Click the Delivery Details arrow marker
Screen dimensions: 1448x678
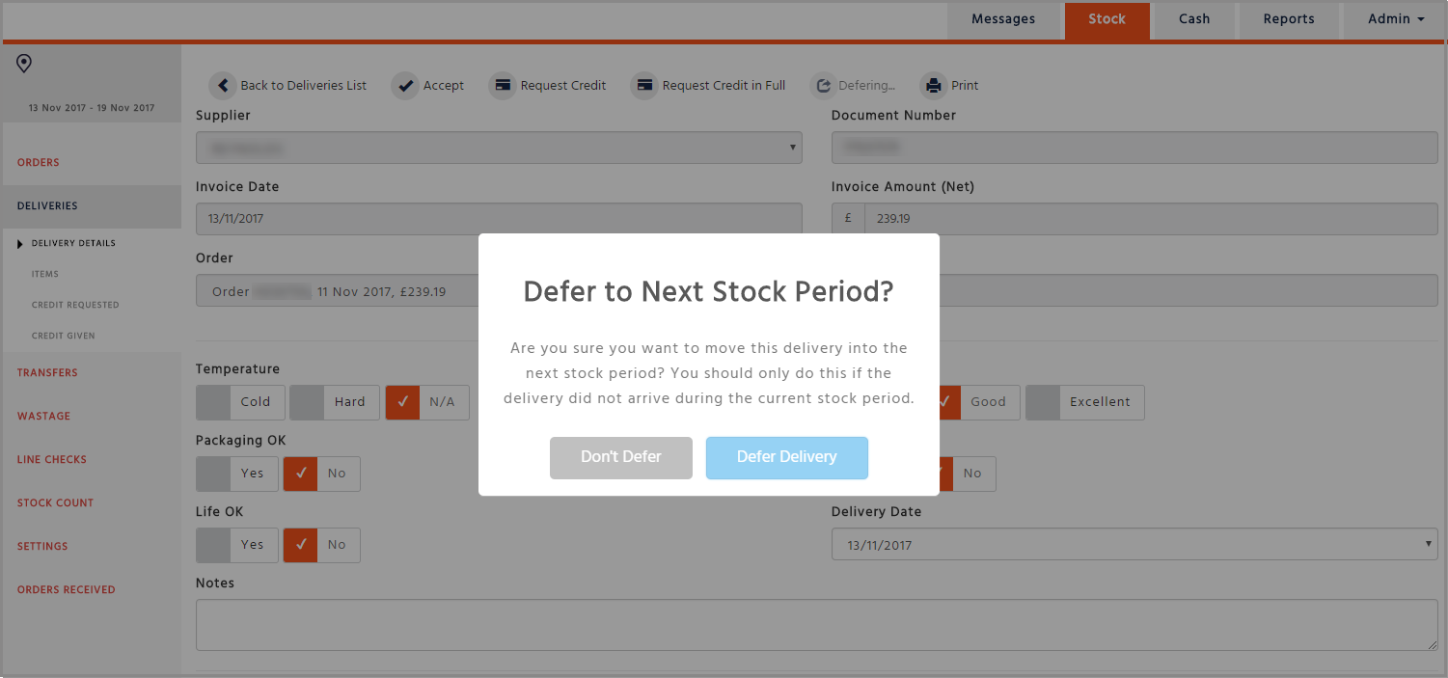point(21,243)
